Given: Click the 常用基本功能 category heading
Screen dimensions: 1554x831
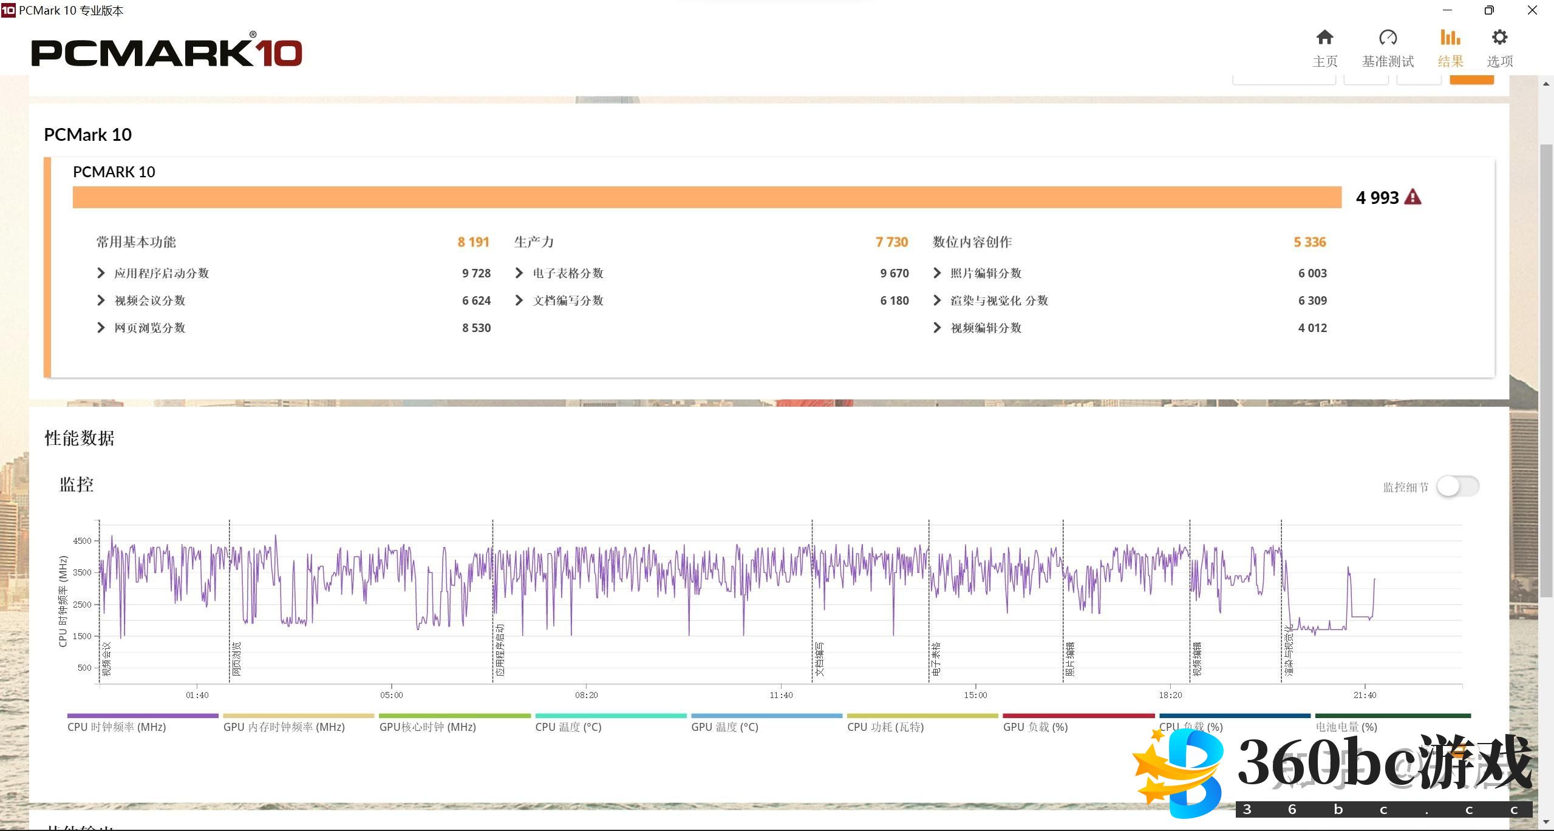Looking at the screenshot, I should coord(136,242).
